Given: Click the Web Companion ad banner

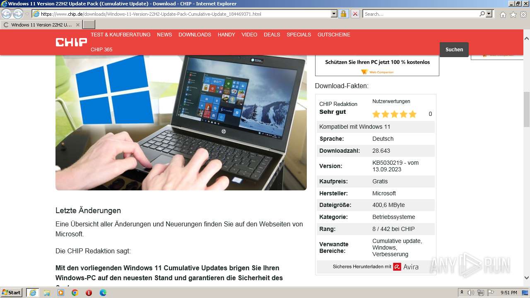Looking at the screenshot, I should (x=377, y=65).
